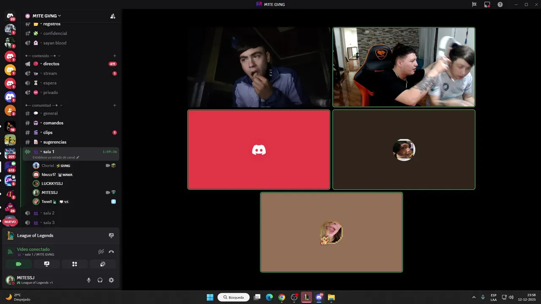The image size is (541, 304).
Task: Open the server icon with 26 badge
Action: click(x=10, y=208)
